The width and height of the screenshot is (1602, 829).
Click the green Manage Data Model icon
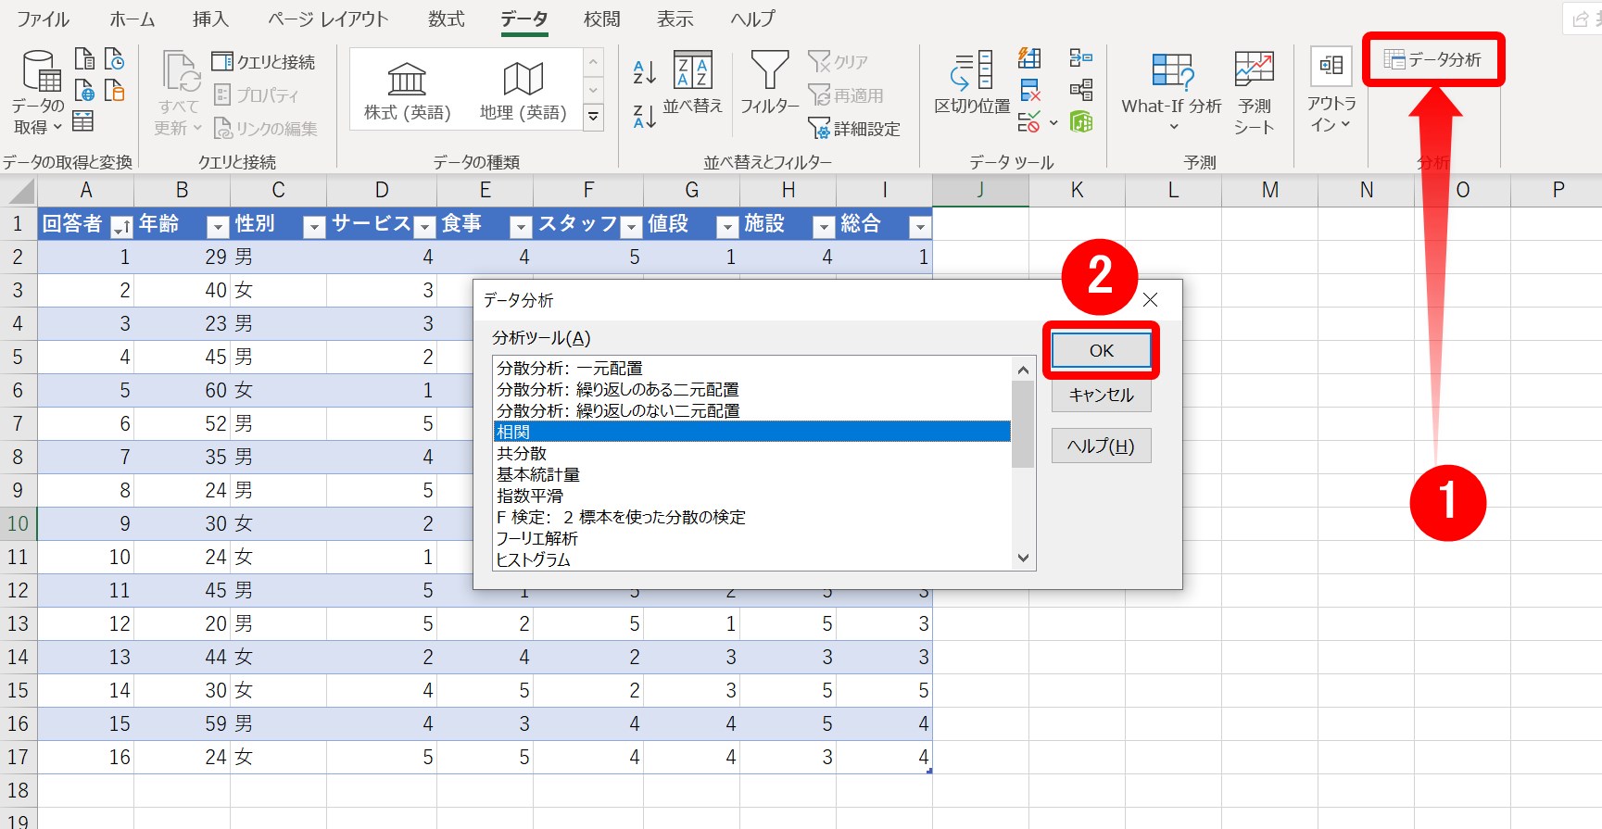click(x=1080, y=121)
